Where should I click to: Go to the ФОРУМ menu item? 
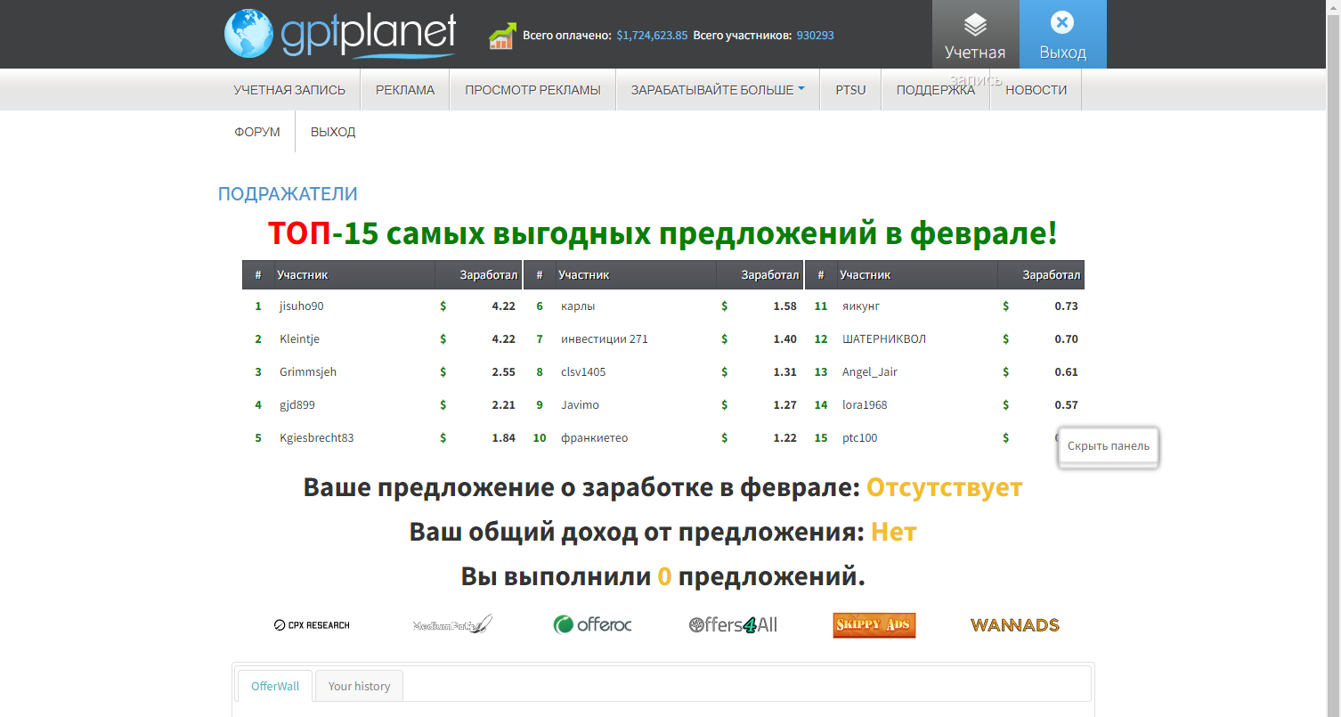pos(257,132)
